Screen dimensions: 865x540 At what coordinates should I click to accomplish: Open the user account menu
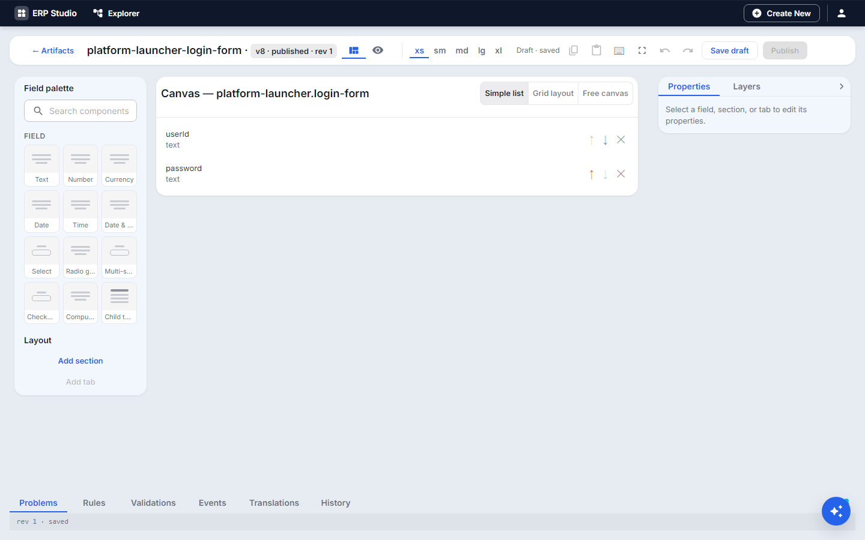(x=842, y=13)
